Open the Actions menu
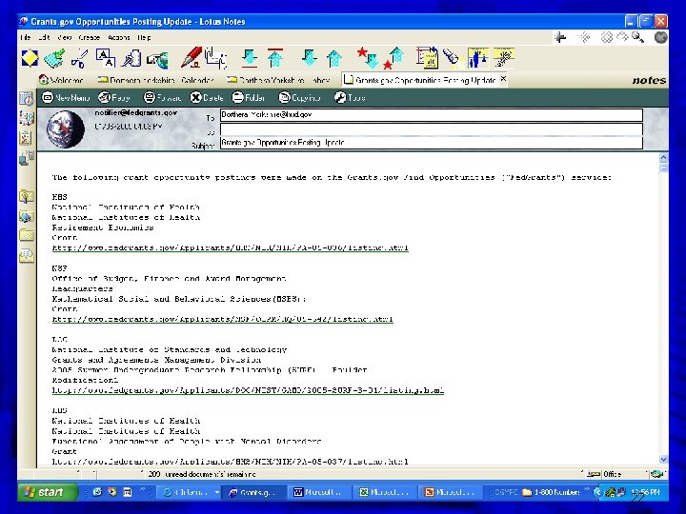686x514 pixels. [x=118, y=37]
